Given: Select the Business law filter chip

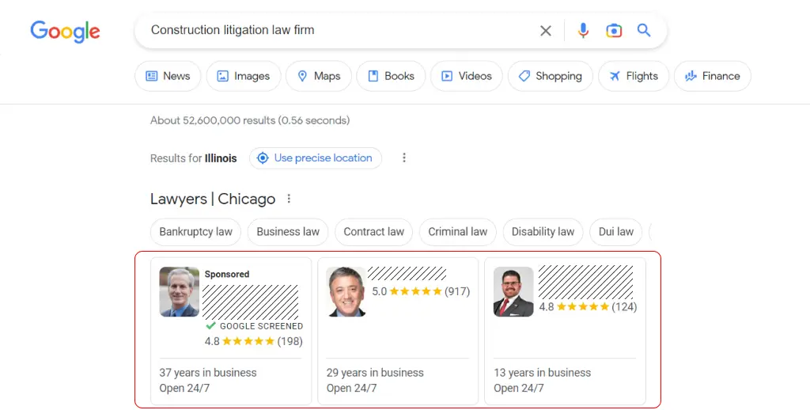Looking at the screenshot, I should tap(288, 232).
